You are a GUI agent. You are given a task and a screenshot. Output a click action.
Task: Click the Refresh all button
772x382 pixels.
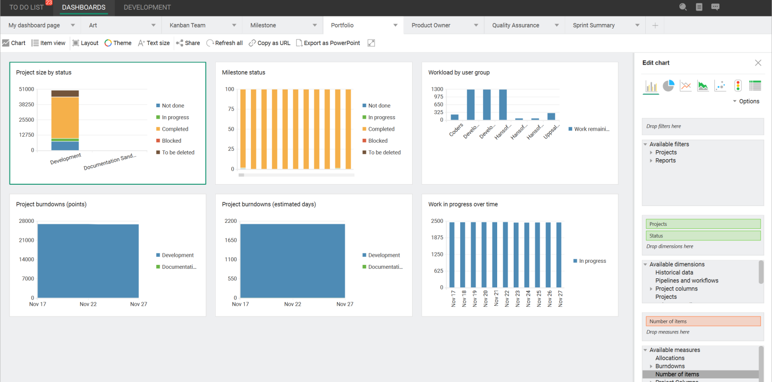click(x=224, y=43)
